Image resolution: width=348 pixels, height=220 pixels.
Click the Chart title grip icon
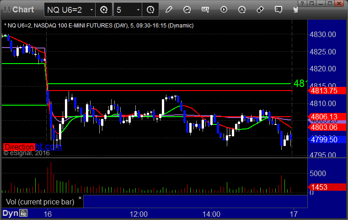pyautogui.click(x=7, y=9)
